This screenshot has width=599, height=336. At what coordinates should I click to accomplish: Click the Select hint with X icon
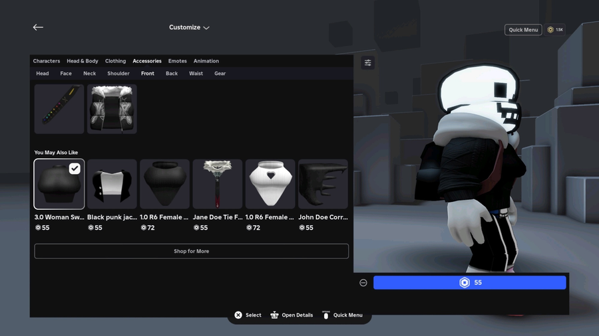(248, 315)
